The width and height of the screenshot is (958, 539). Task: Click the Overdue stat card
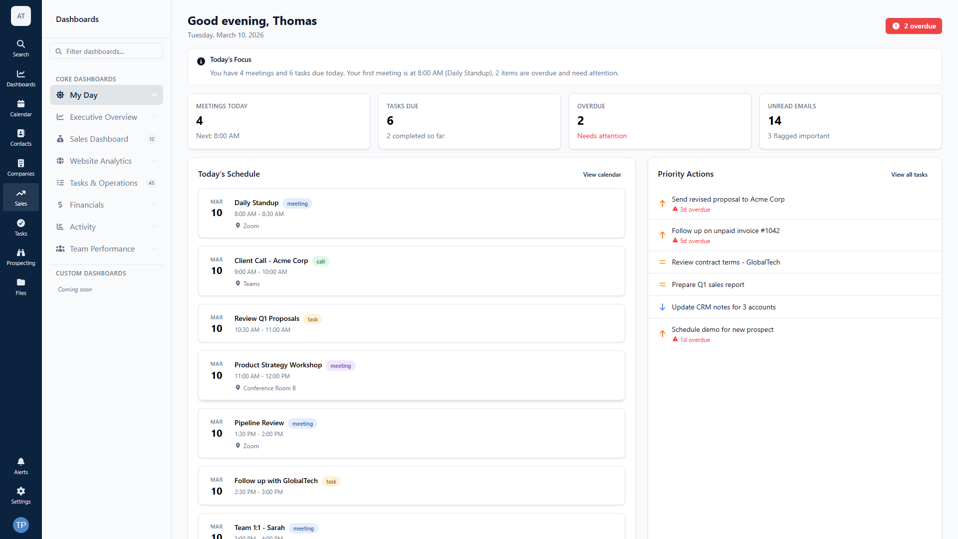coord(660,121)
